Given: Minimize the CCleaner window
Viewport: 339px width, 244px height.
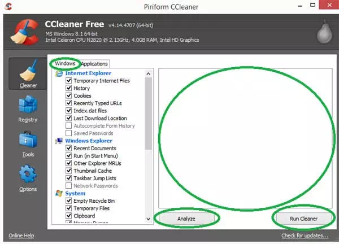Looking at the screenshot, I should coord(300,6).
